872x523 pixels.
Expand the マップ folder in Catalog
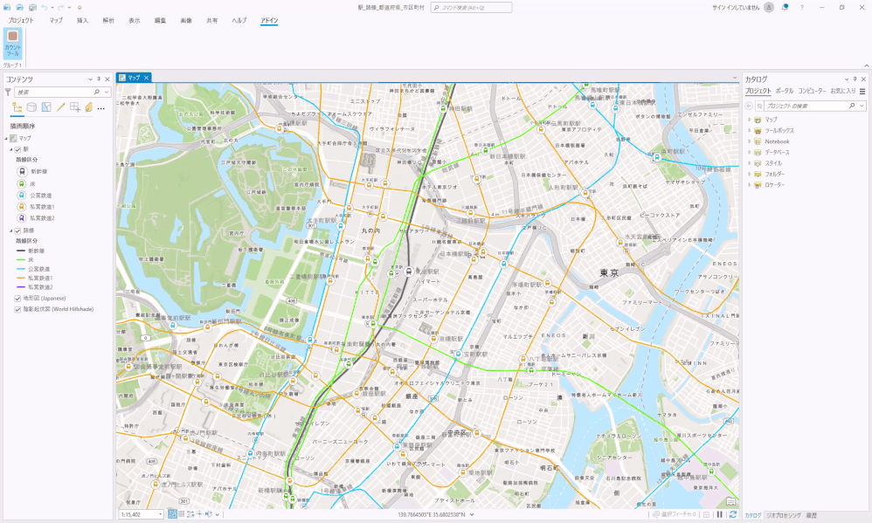click(x=749, y=120)
